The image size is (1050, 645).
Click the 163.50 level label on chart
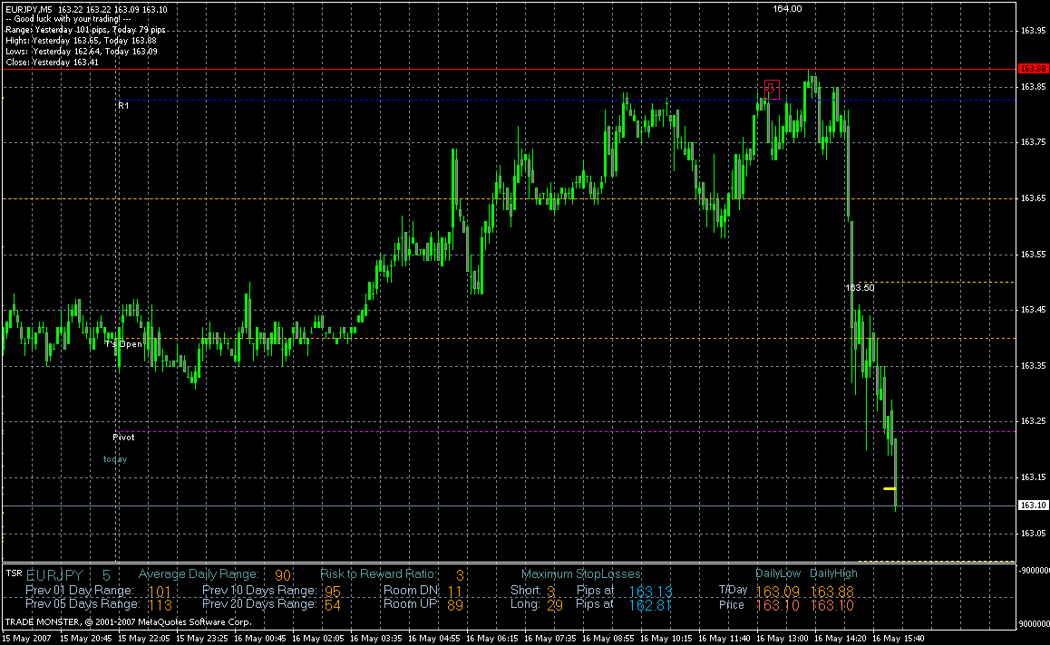pos(860,288)
